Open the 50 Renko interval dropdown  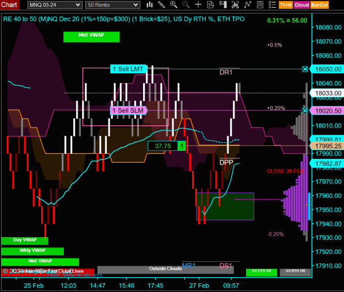pyautogui.click(x=113, y=5)
